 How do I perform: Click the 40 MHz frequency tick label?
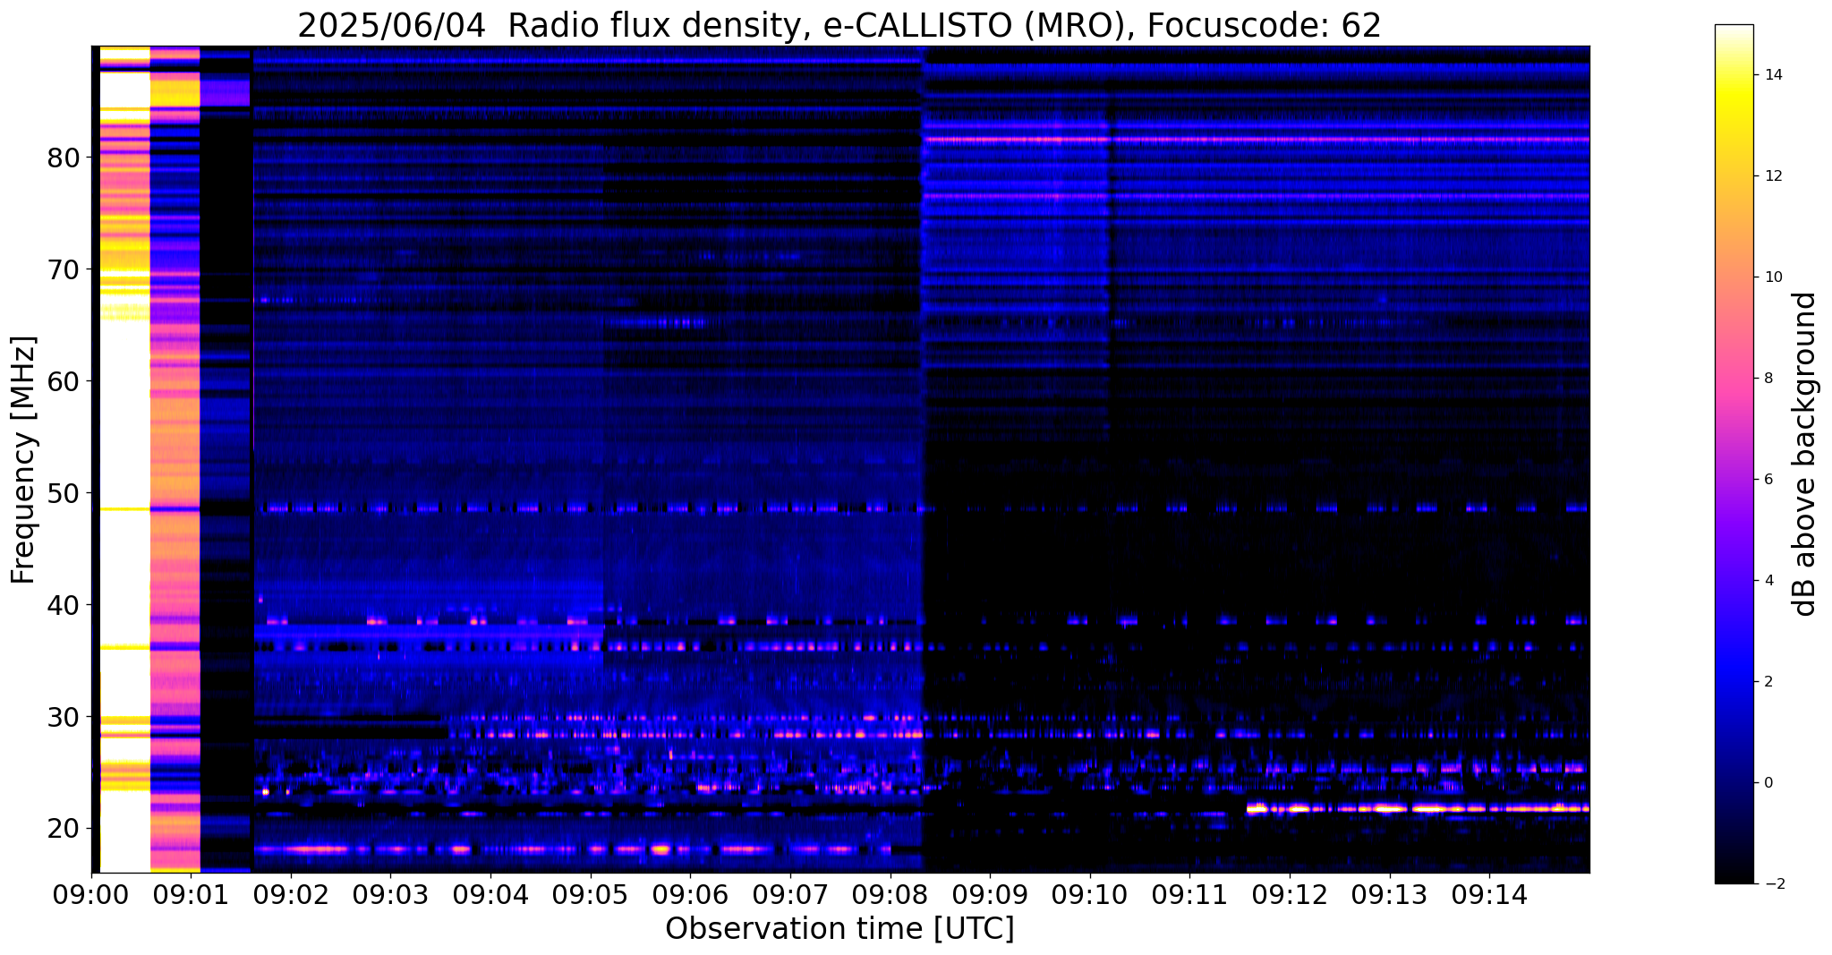pos(63,605)
